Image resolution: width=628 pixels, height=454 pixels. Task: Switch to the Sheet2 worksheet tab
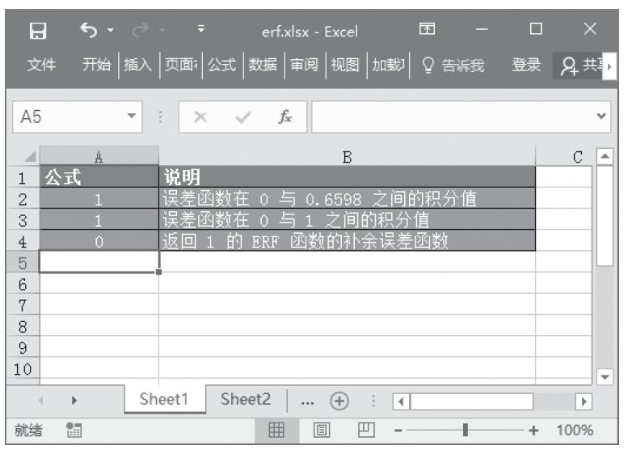[x=247, y=399]
